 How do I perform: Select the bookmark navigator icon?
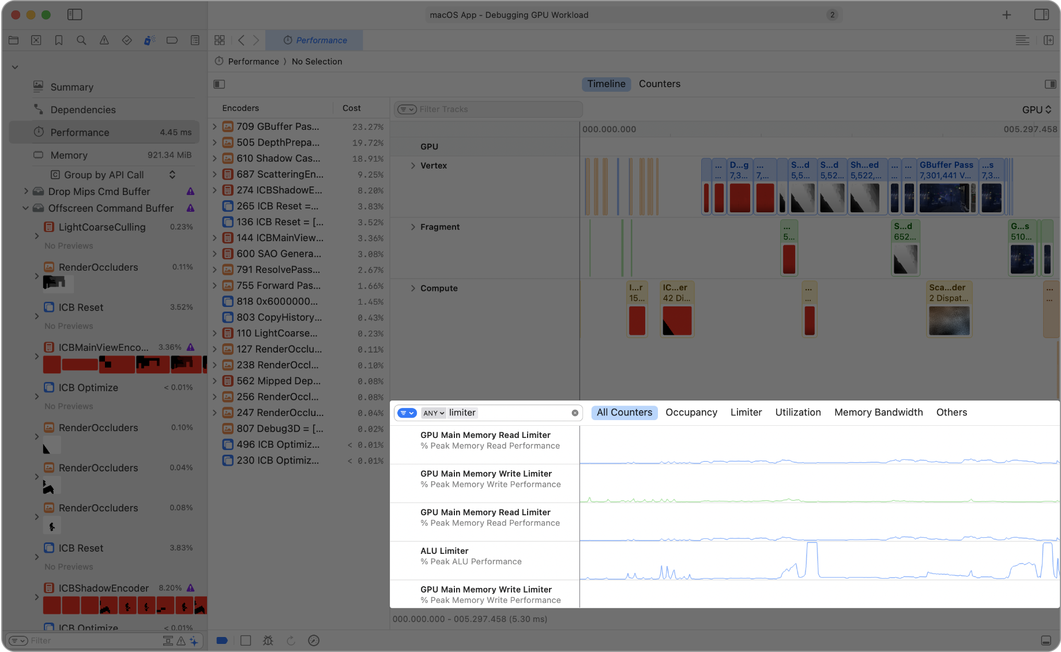[59, 40]
